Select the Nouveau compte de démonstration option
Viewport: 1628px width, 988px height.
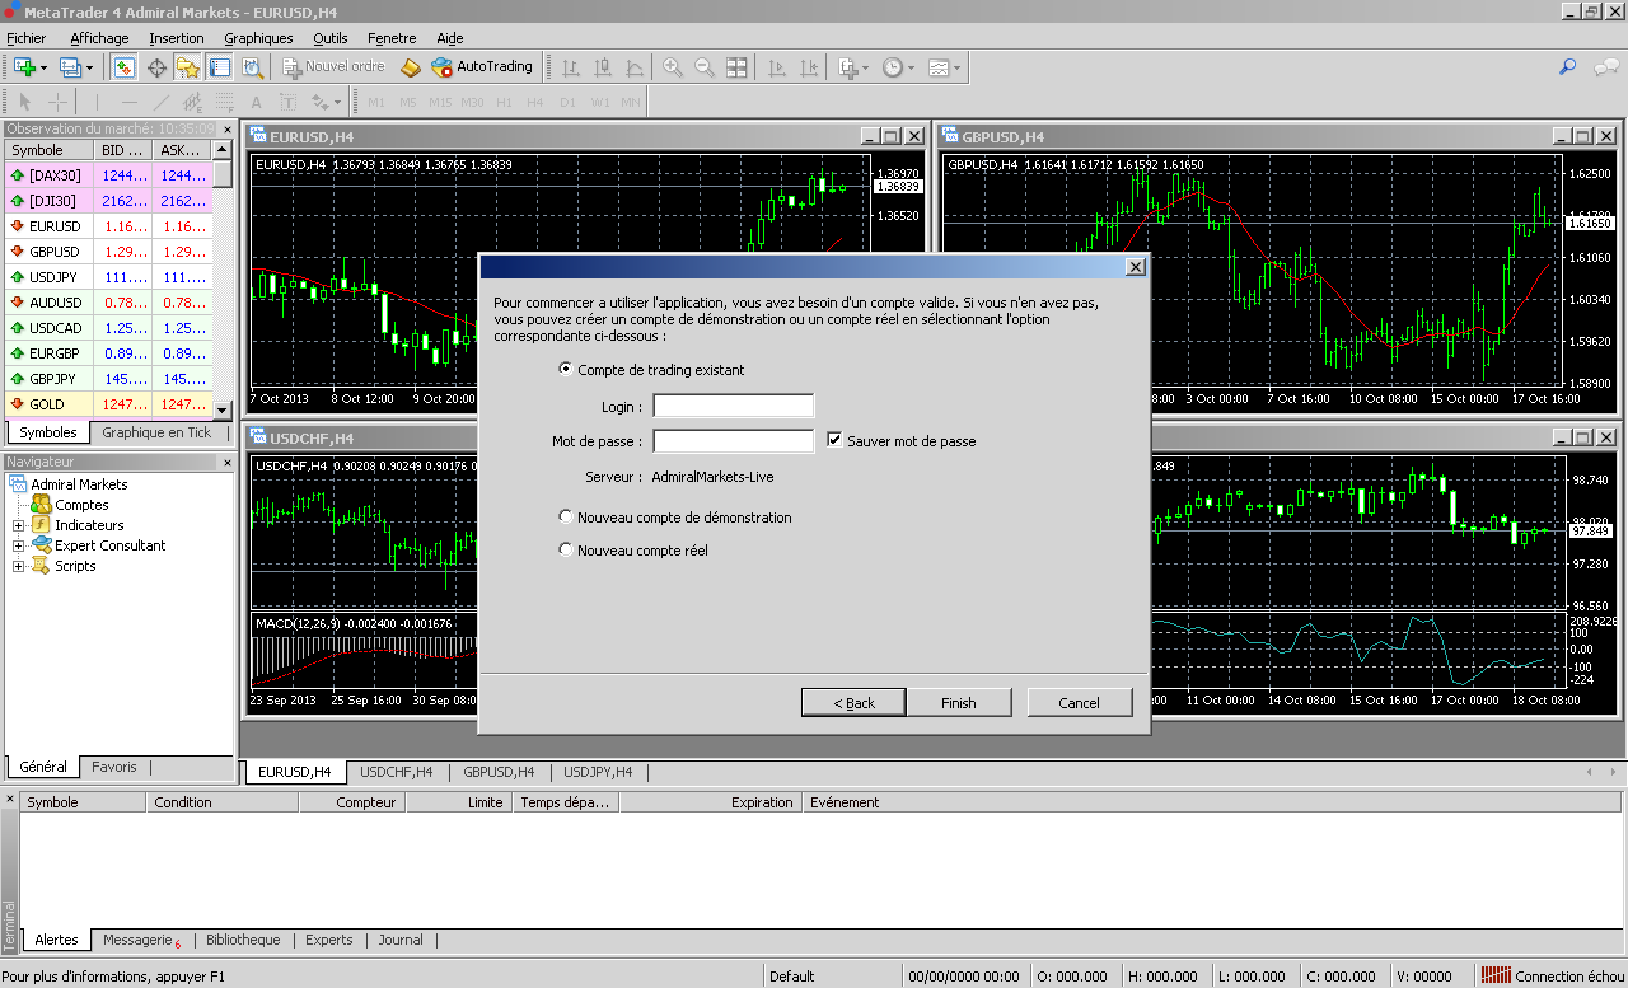[565, 516]
